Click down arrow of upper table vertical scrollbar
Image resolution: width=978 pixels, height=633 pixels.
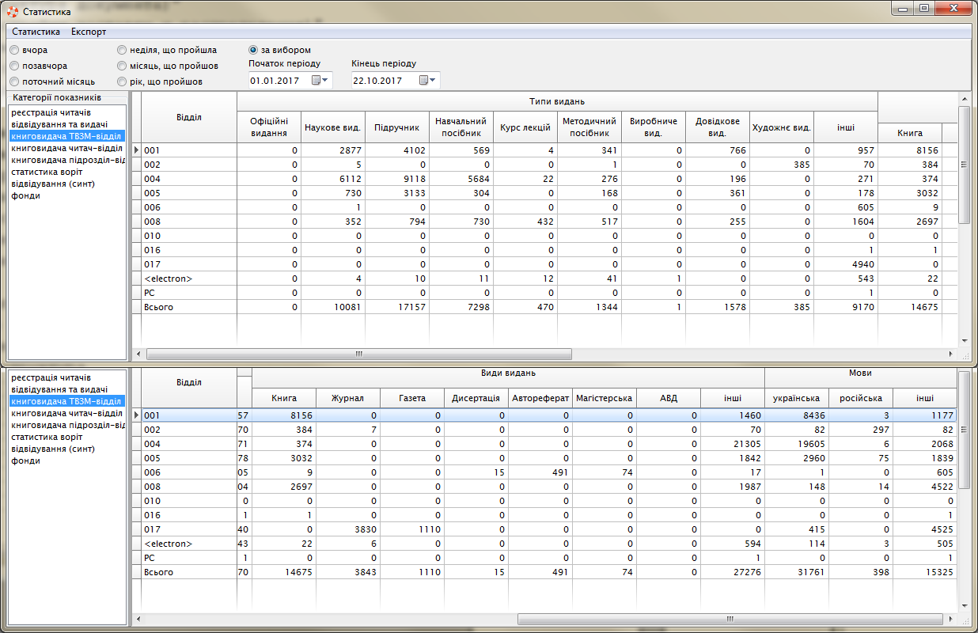point(964,341)
